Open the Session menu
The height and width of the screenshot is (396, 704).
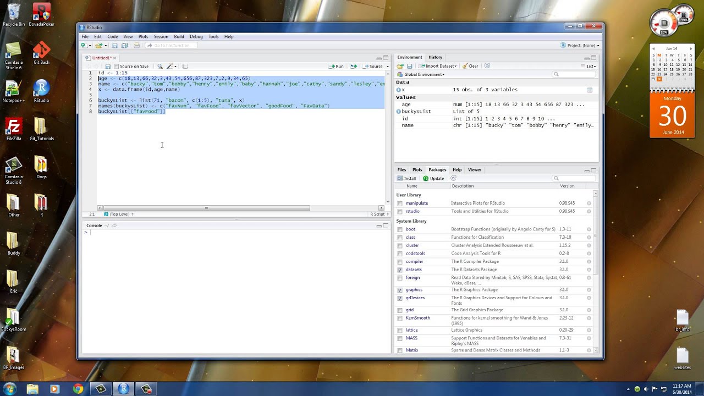coord(161,37)
